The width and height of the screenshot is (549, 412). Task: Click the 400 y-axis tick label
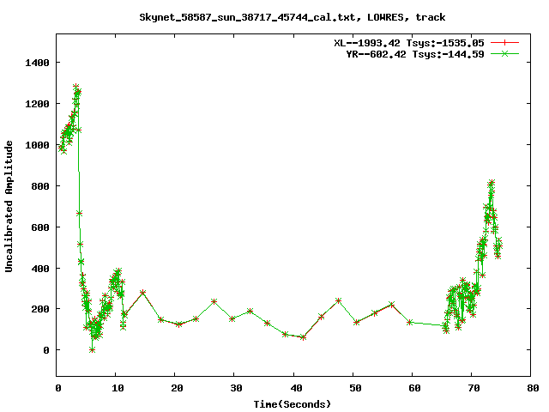point(40,269)
